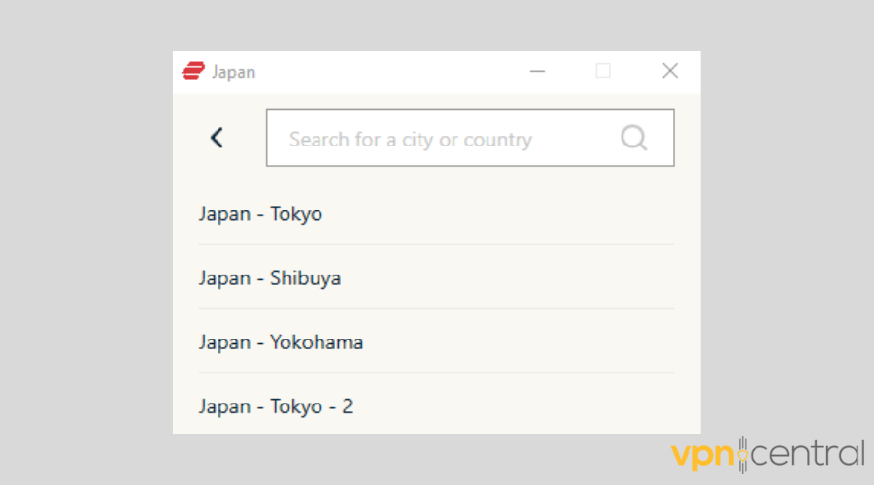
Task: Click the gray background left of the window
Action: 87,242
